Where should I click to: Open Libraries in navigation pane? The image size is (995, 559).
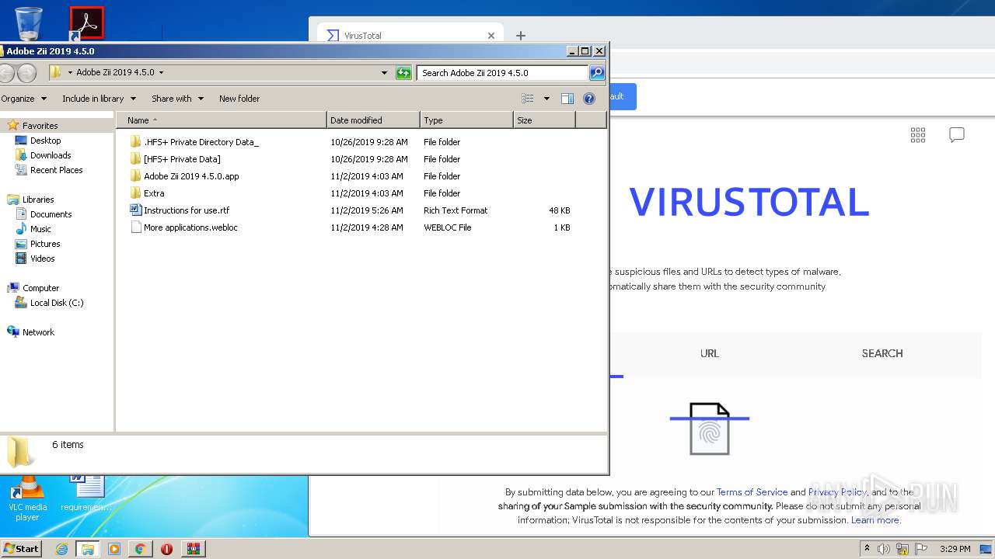pos(38,200)
